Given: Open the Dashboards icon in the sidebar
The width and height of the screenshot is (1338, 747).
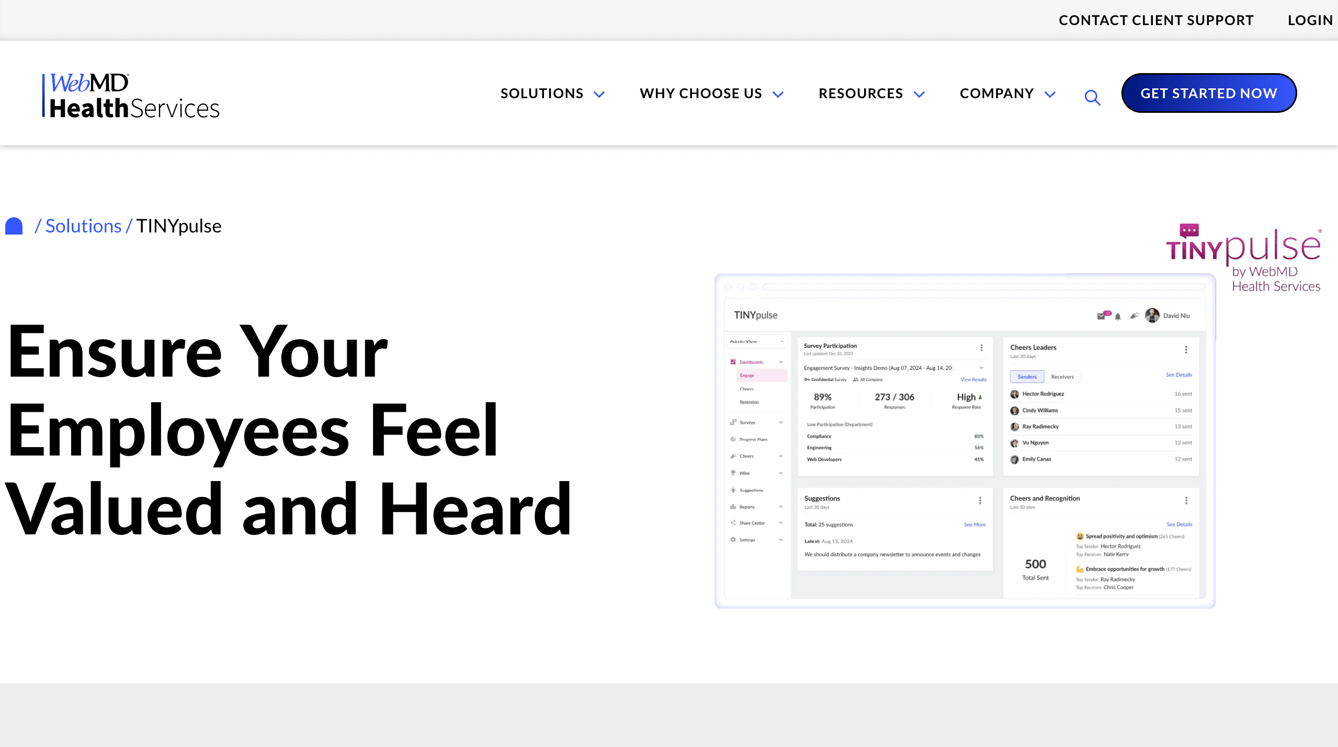Looking at the screenshot, I should [x=733, y=362].
